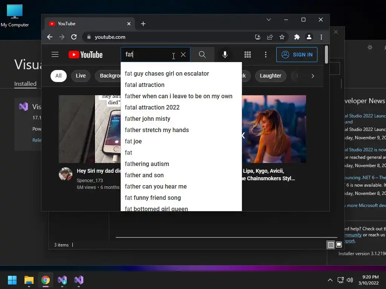Choose suggestion 'fatal attraction'
Viewport: 386px width, 289px height.
[181, 85]
